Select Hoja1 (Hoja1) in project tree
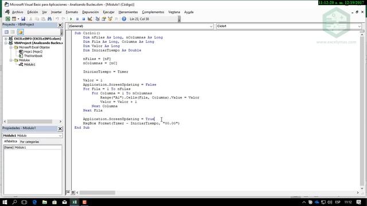The width and height of the screenshot is (367, 206). pos(33,51)
